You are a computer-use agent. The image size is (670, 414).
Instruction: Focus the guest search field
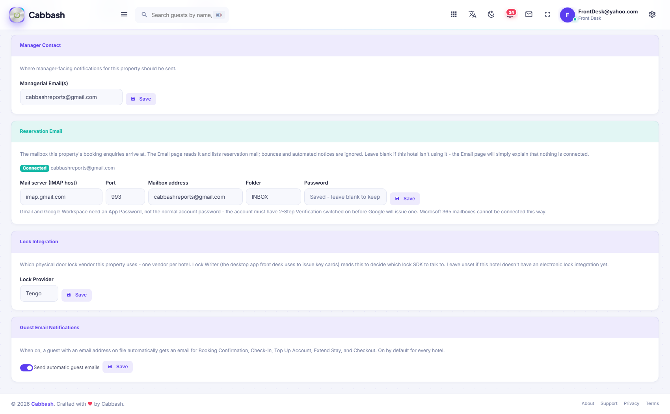coord(182,15)
